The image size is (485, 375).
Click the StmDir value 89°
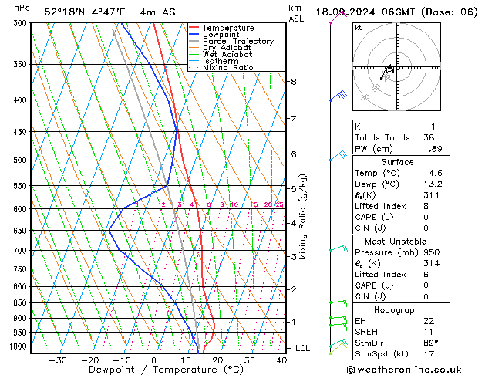click(x=431, y=343)
